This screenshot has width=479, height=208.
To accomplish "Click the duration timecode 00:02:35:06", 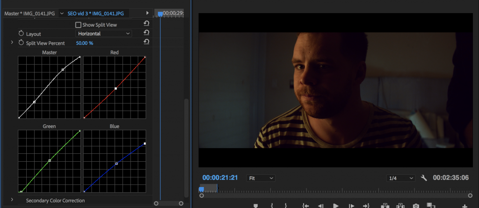I will (450, 178).
